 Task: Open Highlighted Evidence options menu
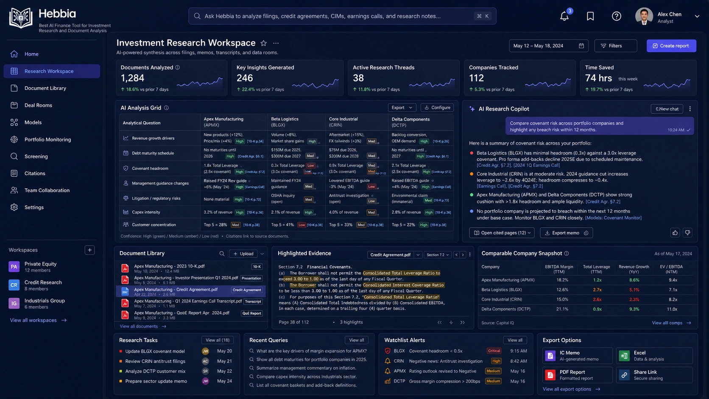point(470,254)
